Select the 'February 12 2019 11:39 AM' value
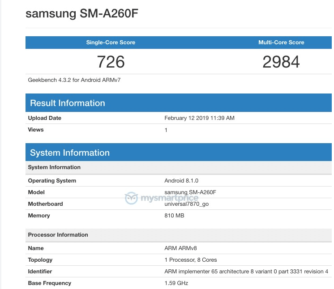This screenshot has width=334, height=289. click(x=199, y=118)
